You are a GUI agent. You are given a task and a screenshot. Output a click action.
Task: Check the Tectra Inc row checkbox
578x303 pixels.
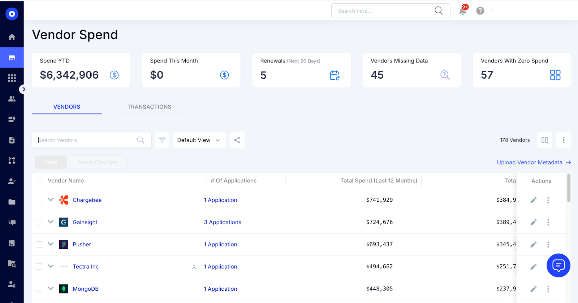click(x=39, y=267)
